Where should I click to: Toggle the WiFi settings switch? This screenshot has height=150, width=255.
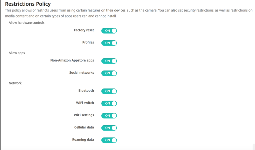(x=109, y=116)
